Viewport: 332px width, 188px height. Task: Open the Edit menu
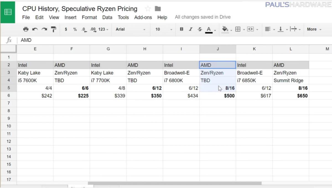(x=39, y=17)
